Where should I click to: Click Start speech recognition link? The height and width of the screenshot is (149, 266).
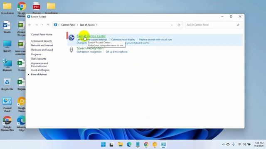[89, 52]
